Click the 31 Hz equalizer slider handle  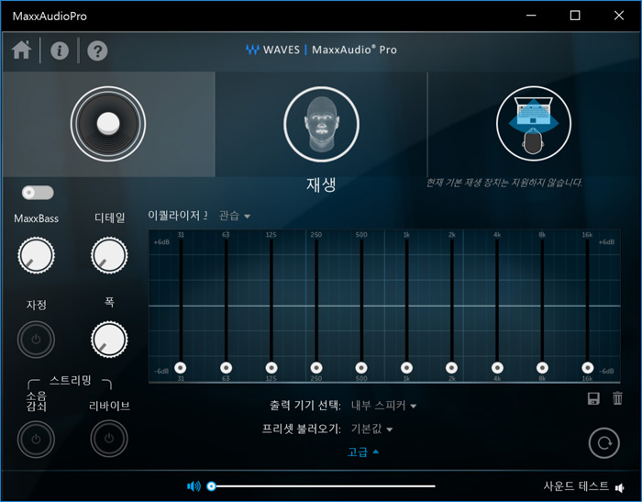coord(181,368)
